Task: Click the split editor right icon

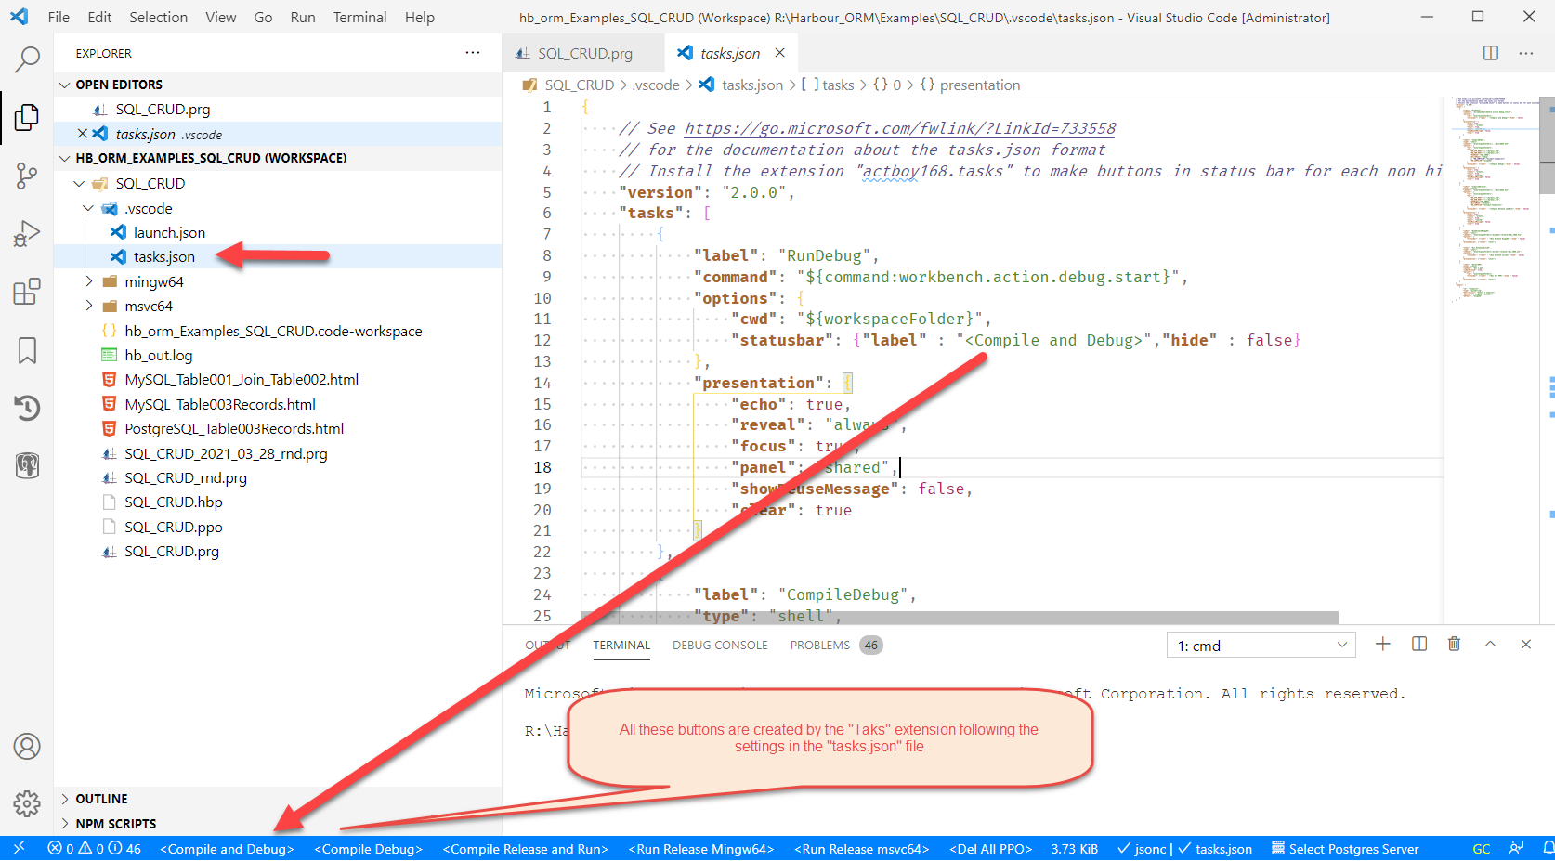Action: [1490, 53]
